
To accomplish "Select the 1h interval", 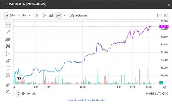I will 19,15.
